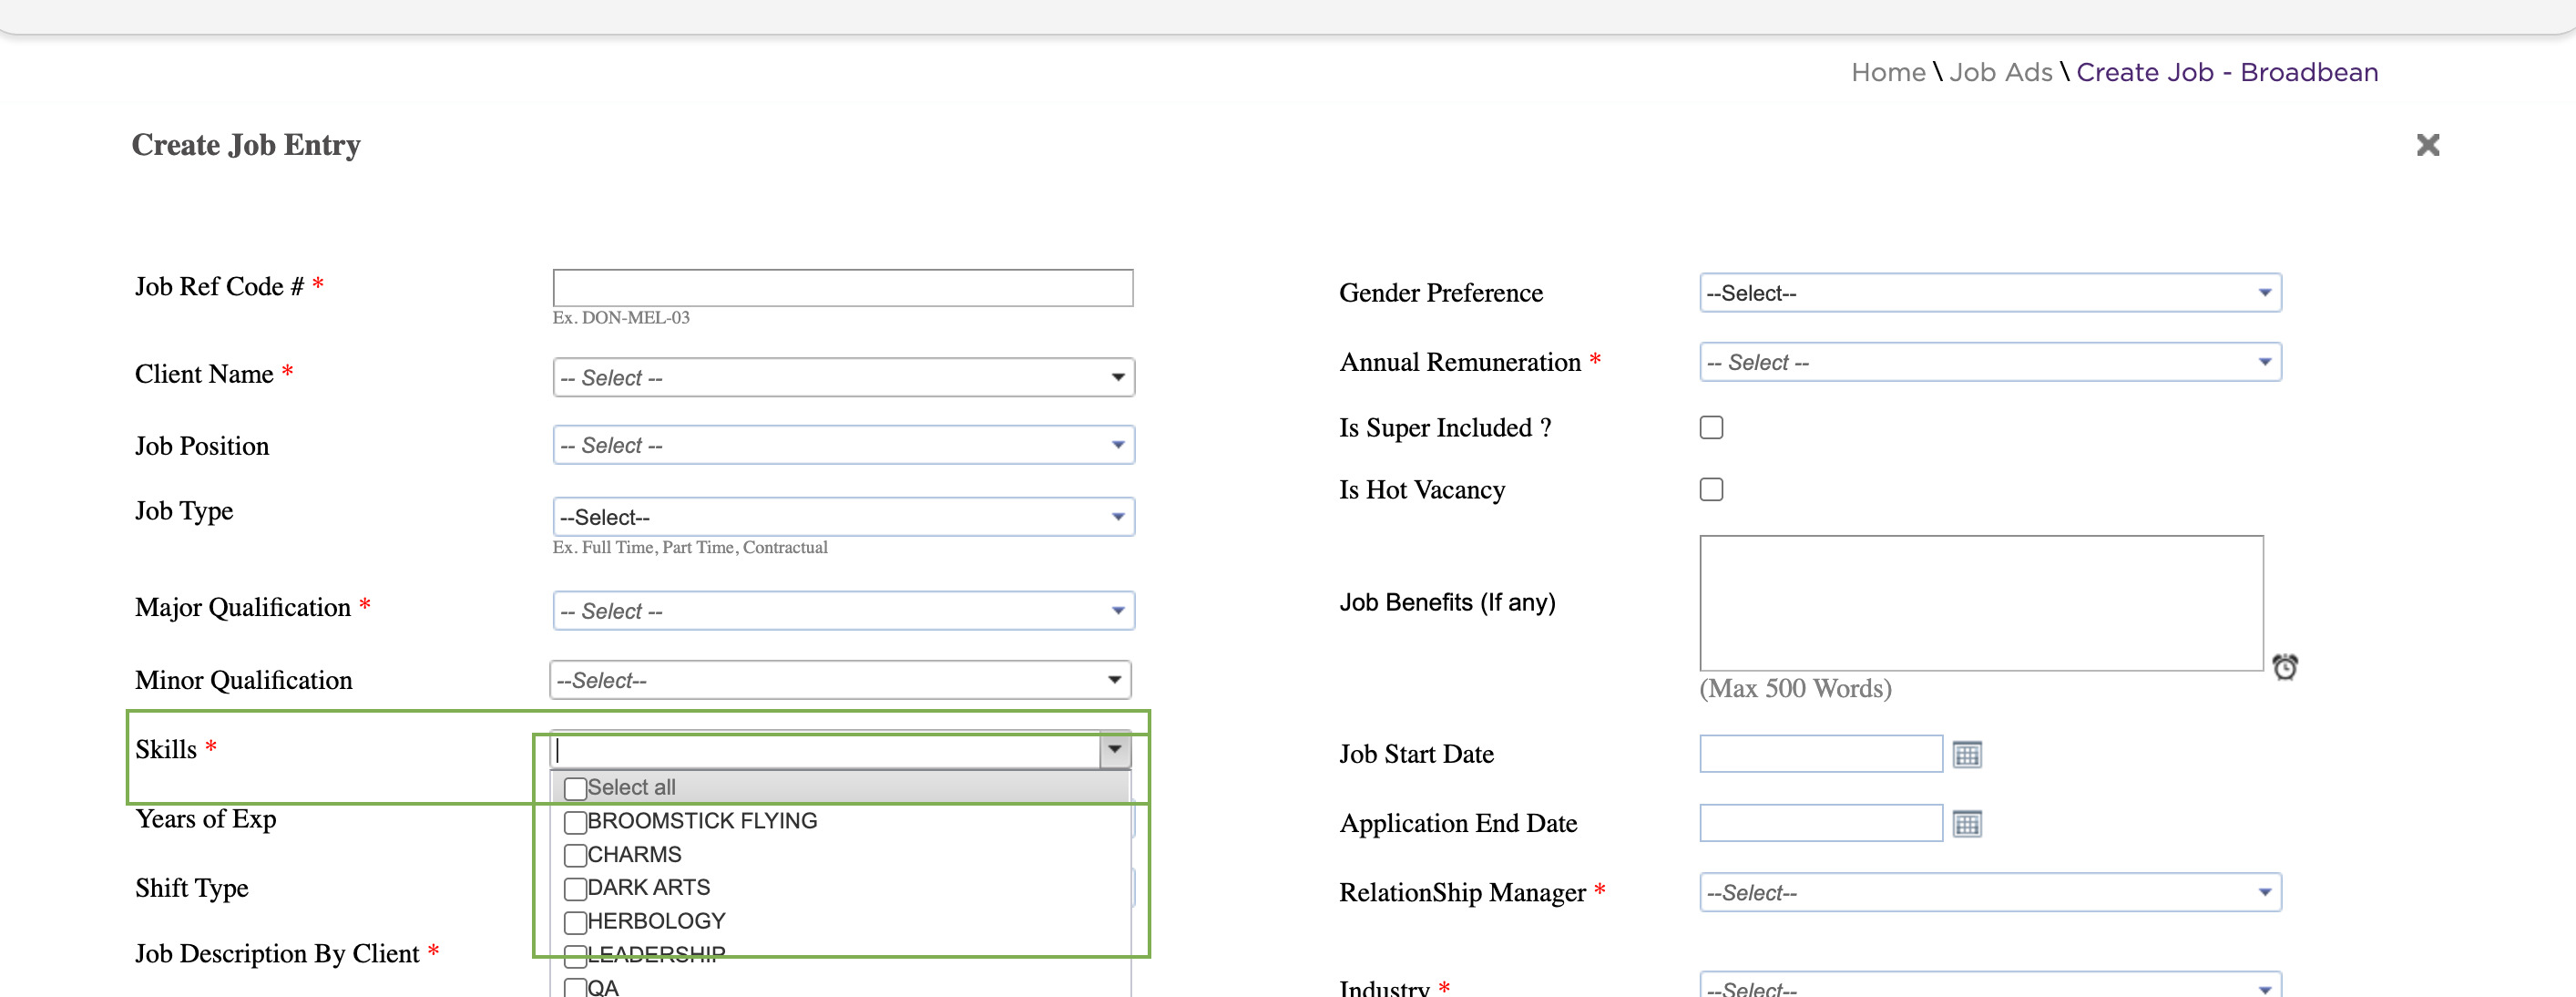Check the QA skill checkbox

point(575,988)
